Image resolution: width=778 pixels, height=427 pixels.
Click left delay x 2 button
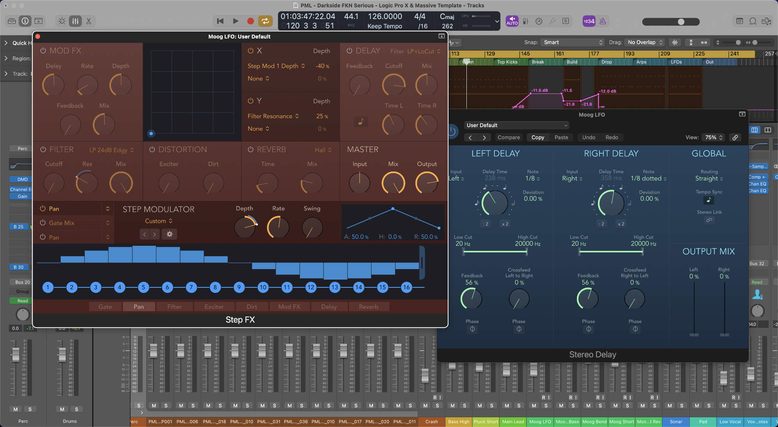[x=505, y=224]
